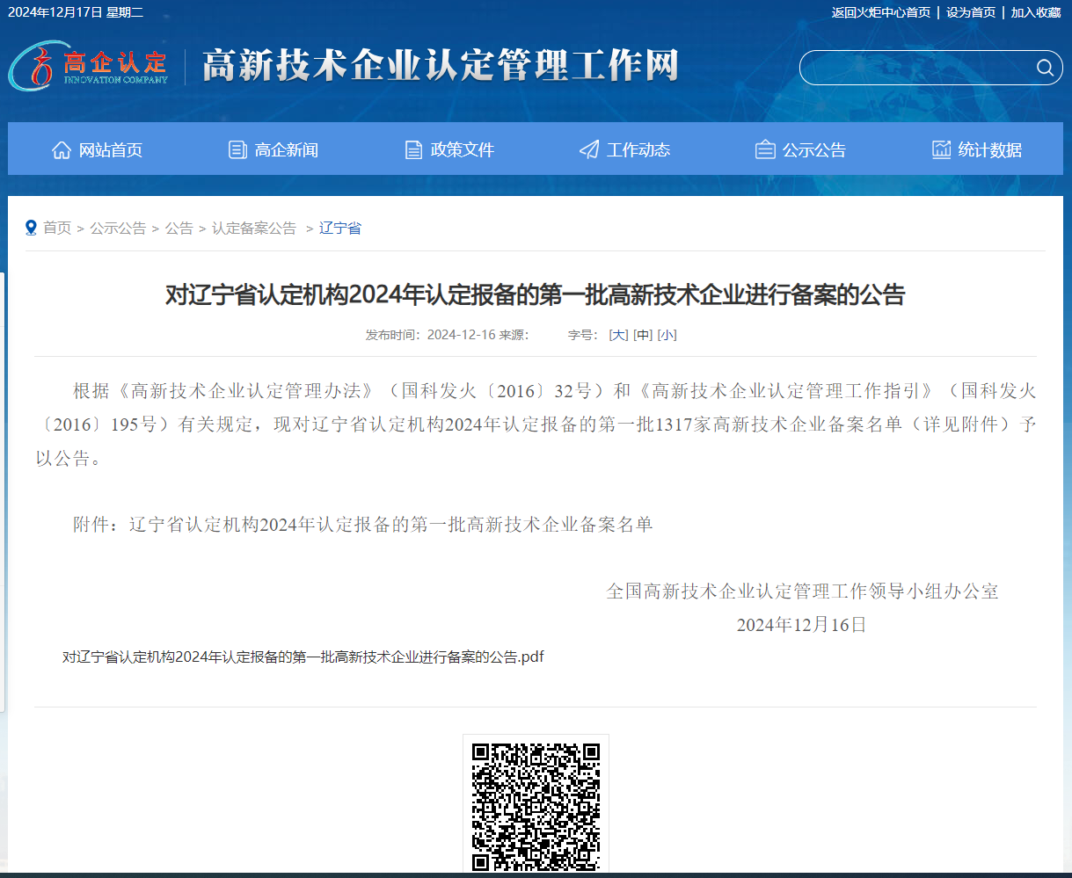
Task: Click the document icon beside 政策文件
Action: (x=413, y=150)
